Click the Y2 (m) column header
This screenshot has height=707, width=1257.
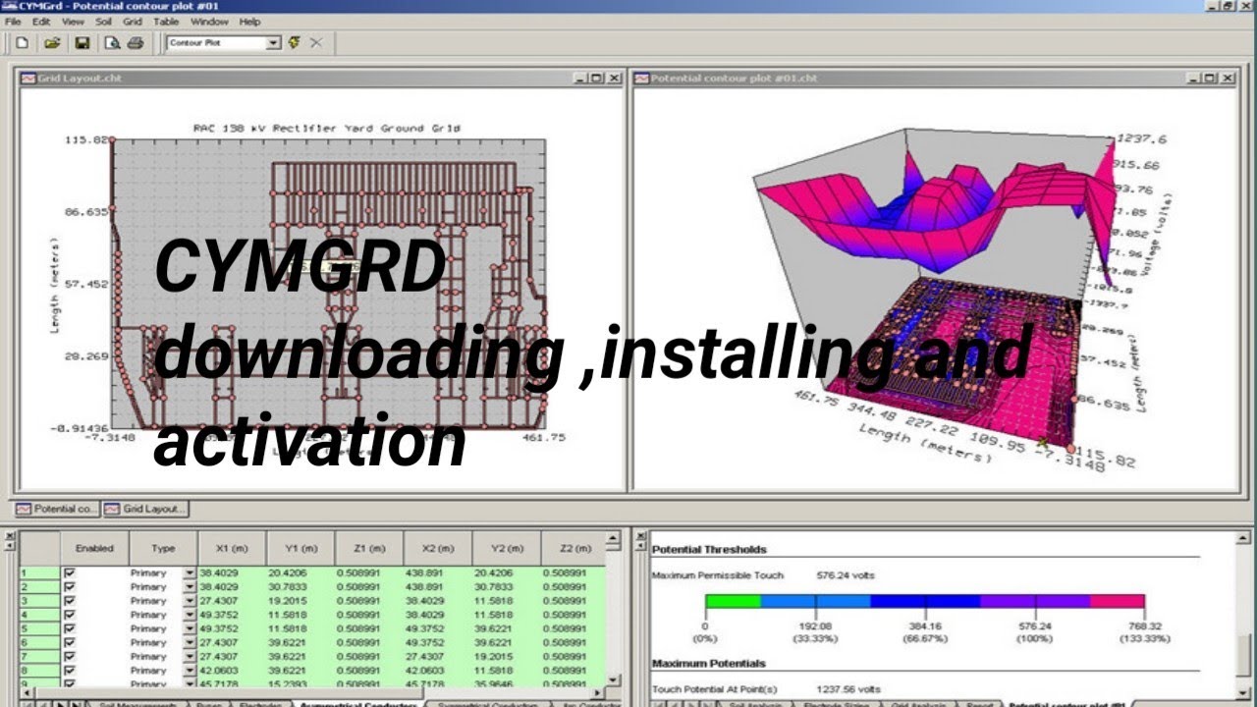point(506,548)
